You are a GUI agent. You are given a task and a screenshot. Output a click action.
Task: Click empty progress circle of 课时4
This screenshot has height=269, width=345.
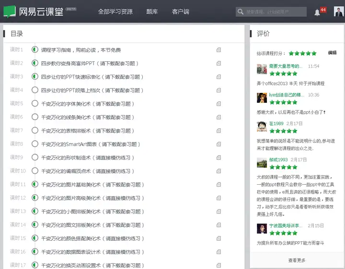(x=35, y=90)
